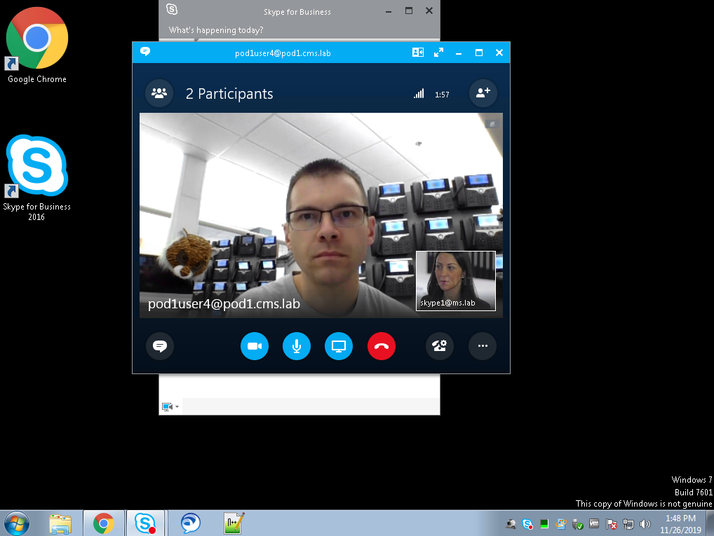
Task: Minimize the Skype for Business main window
Action: [389, 11]
